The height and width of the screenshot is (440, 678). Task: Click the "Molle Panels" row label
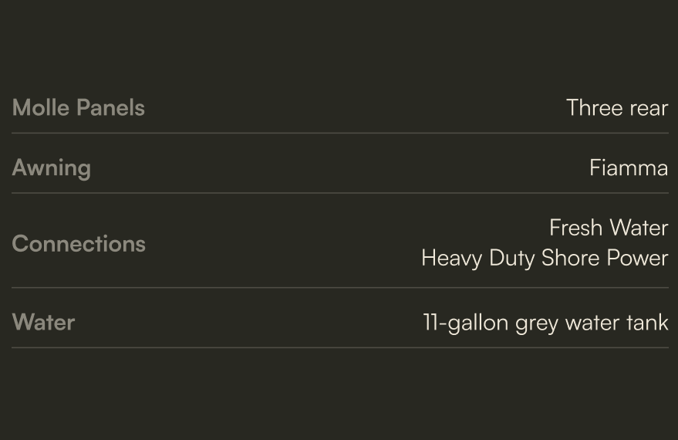(x=79, y=107)
